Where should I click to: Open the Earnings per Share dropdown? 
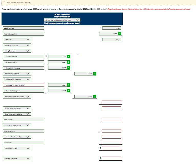pyautogui.click(x=17, y=159)
